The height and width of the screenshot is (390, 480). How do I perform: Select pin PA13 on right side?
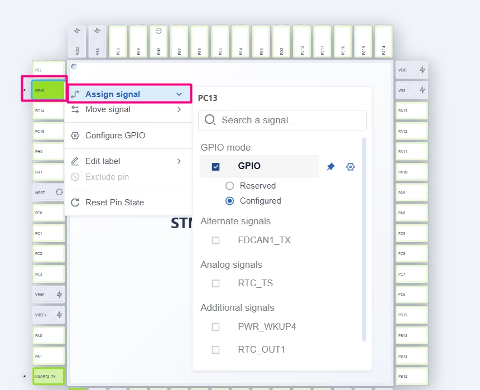(412, 111)
